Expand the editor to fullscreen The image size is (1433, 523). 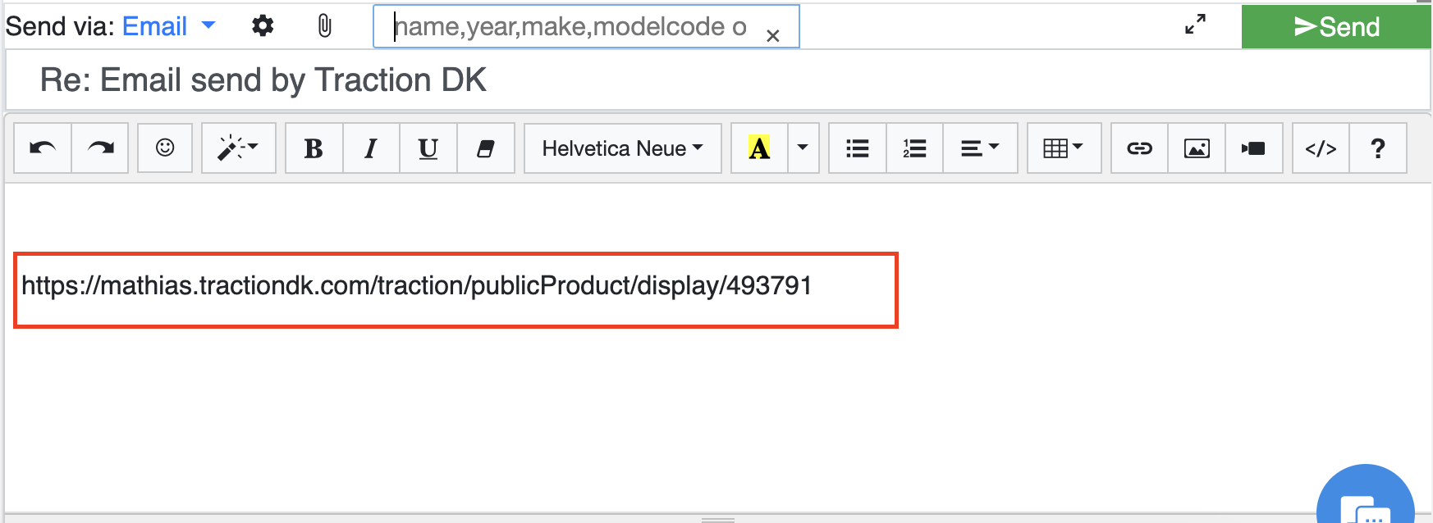(1196, 25)
